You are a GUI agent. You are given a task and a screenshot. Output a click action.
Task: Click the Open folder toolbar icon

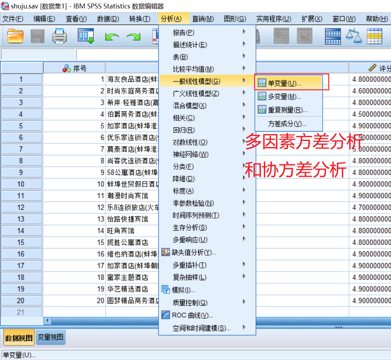click(x=15, y=36)
